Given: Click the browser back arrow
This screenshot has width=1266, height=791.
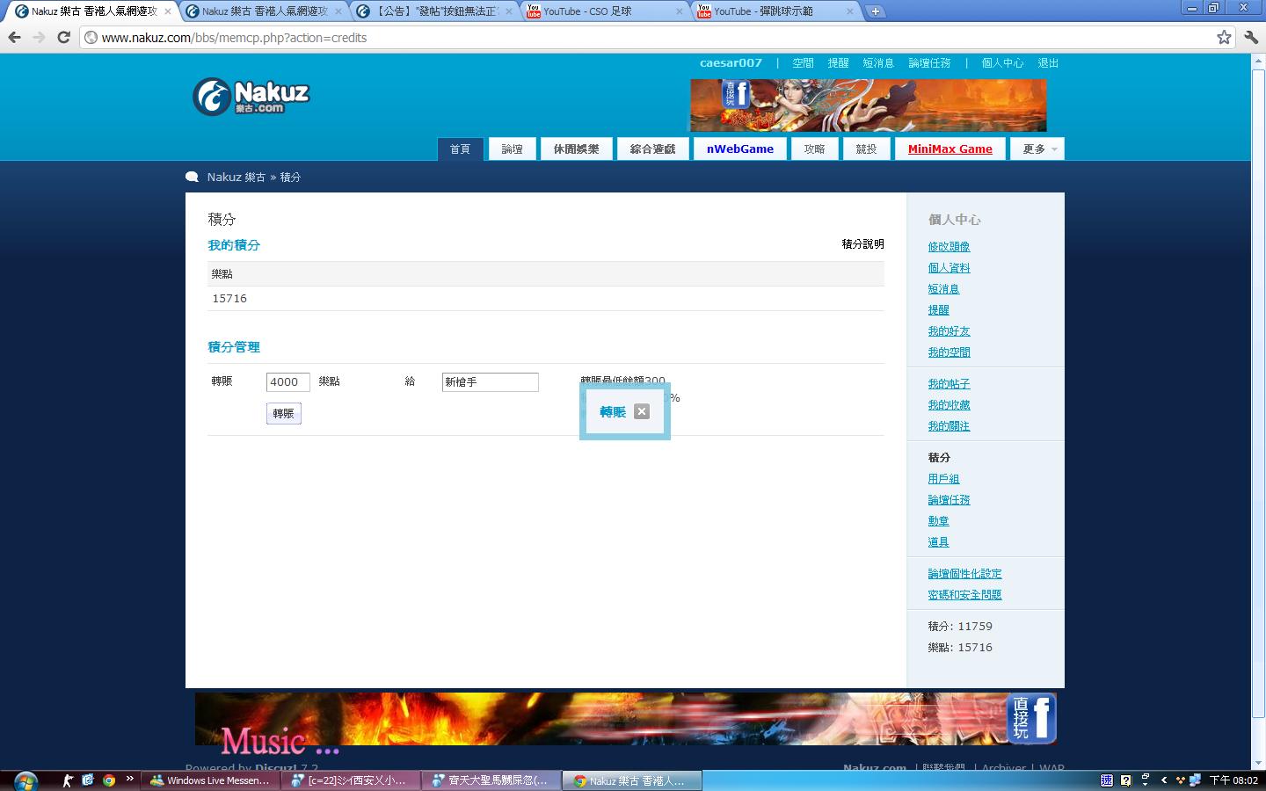Looking at the screenshot, I should coord(14,37).
